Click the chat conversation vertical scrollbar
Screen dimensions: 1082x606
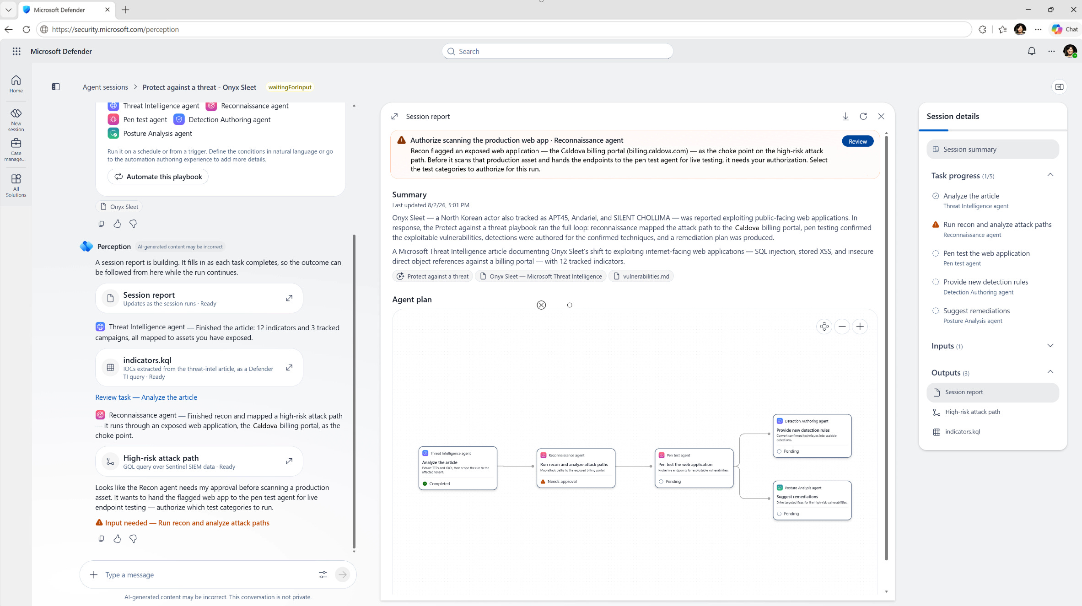tap(354, 391)
